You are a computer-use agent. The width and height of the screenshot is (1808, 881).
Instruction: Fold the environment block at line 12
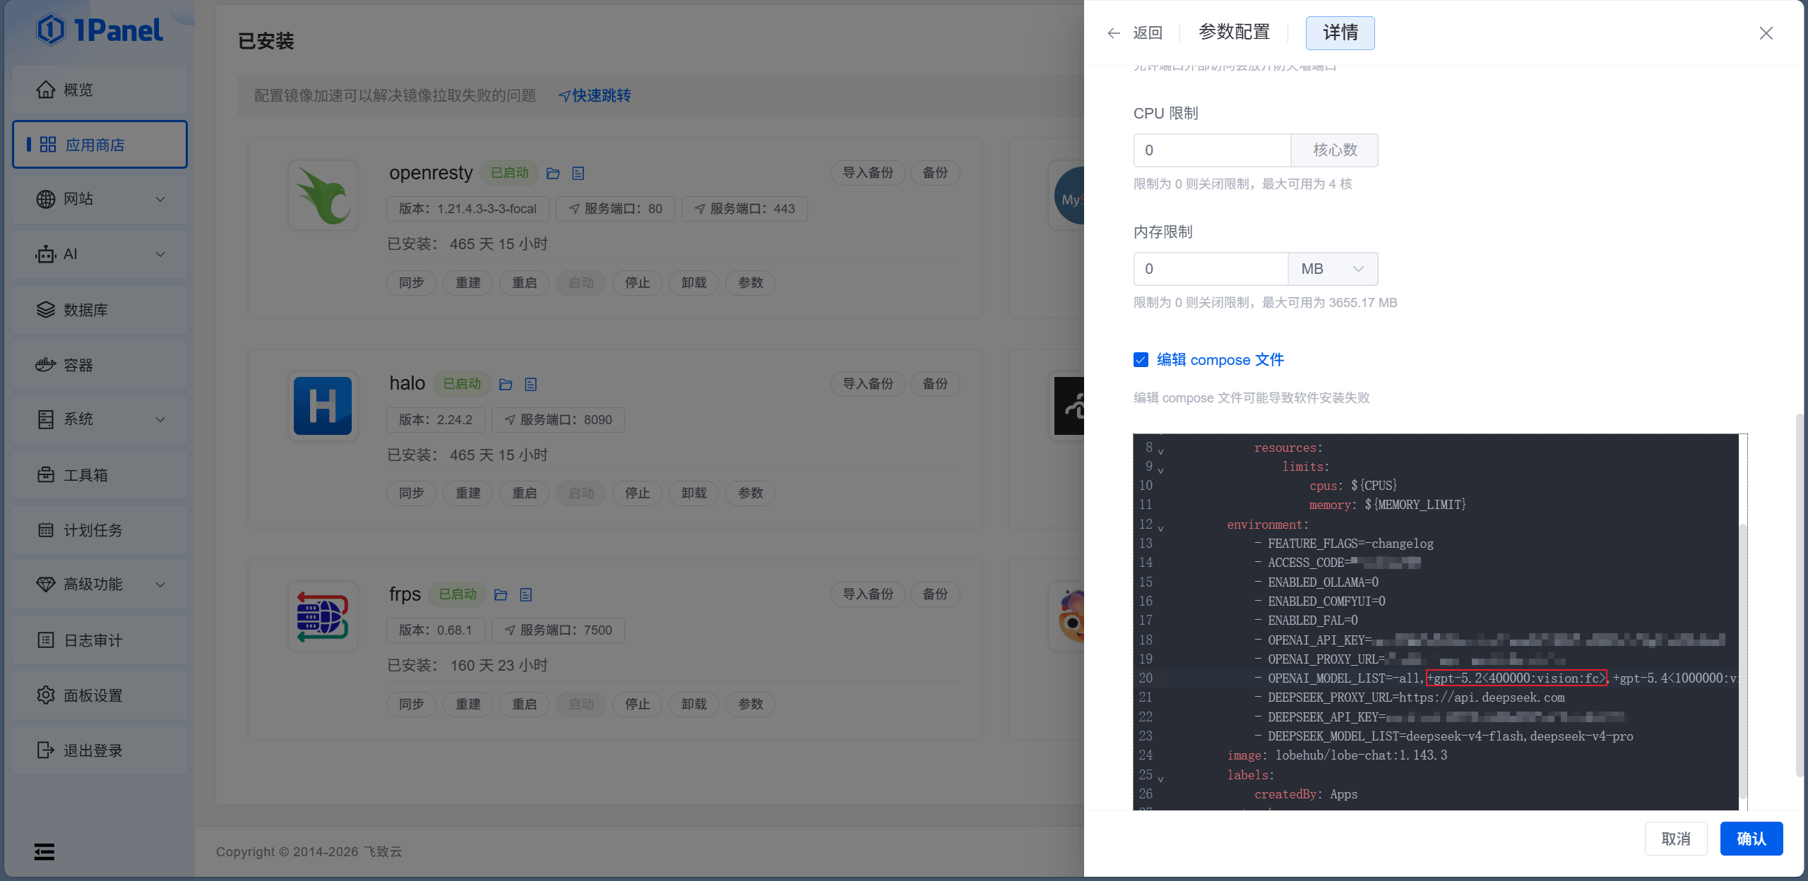pos(1160,527)
